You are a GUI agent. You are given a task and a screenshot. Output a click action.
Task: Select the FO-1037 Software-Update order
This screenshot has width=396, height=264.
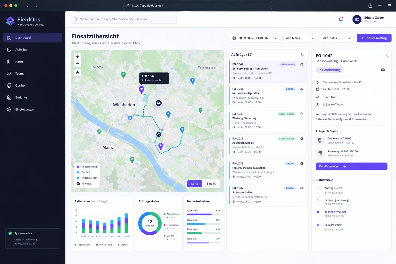[267, 195]
